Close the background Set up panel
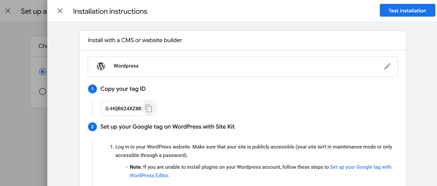This screenshot has height=186, width=437. 8,11
